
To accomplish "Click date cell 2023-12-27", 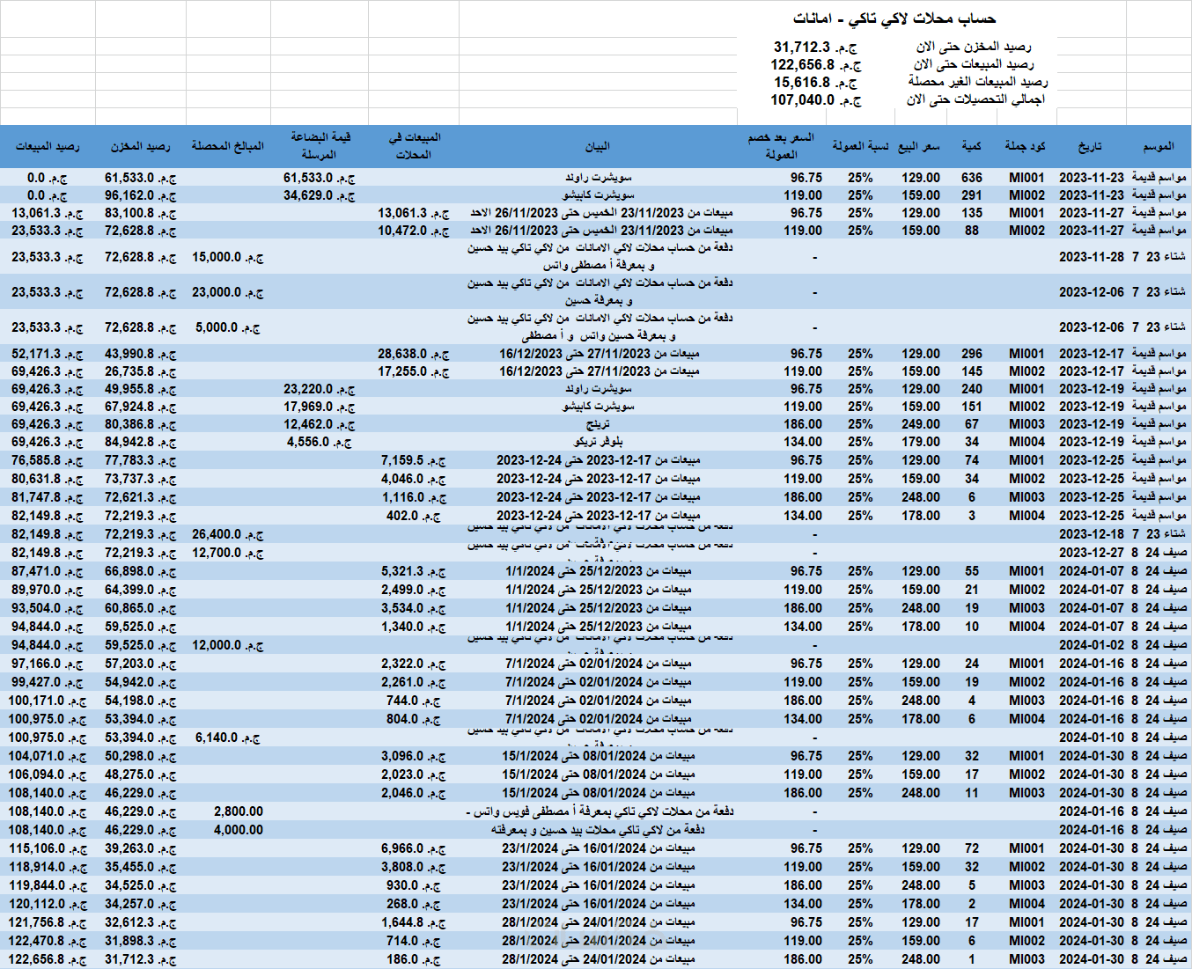I will (1092, 552).
